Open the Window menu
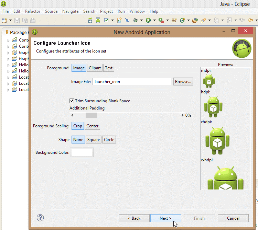258x230 pixels. pyautogui.click(x=137, y=11)
